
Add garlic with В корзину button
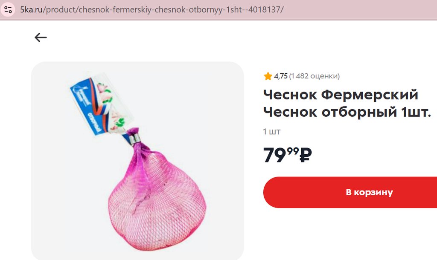(x=350, y=192)
